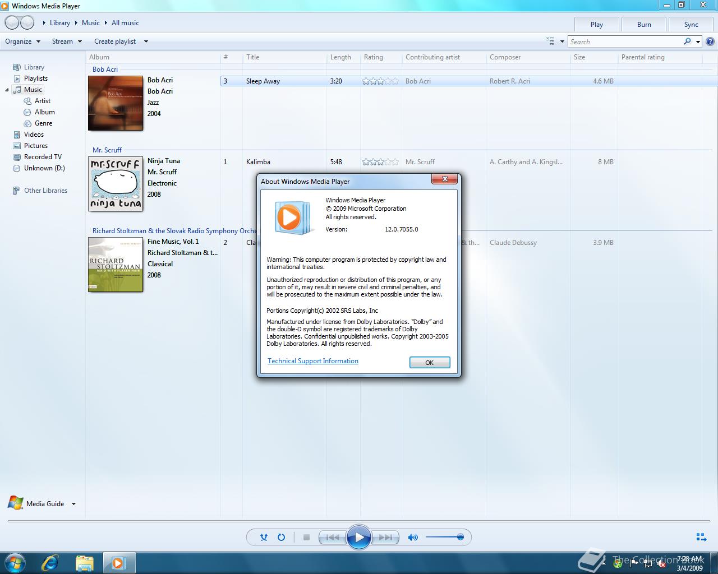Viewport: 718px width, 574px height.
Task: Click Music in the breadcrumb path
Action: pyautogui.click(x=91, y=23)
